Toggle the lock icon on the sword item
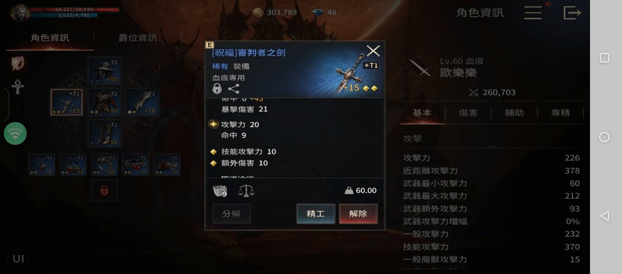The height and width of the screenshot is (274, 622). (217, 89)
